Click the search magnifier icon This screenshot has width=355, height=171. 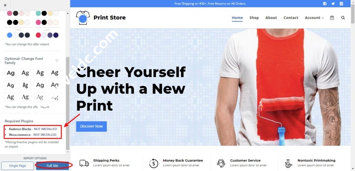pyautogui.click(x=343, y=18)
